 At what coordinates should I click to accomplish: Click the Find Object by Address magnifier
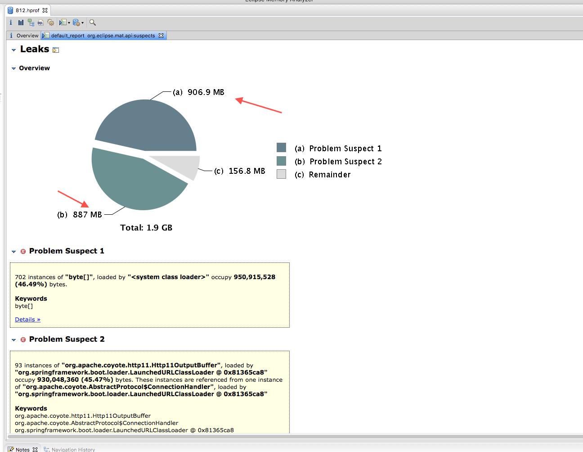click(x=93, y=23)
